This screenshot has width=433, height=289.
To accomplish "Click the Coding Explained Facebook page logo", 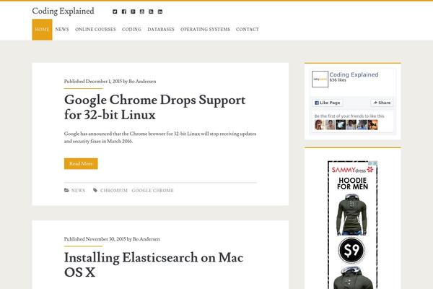I will pos(320,79).
